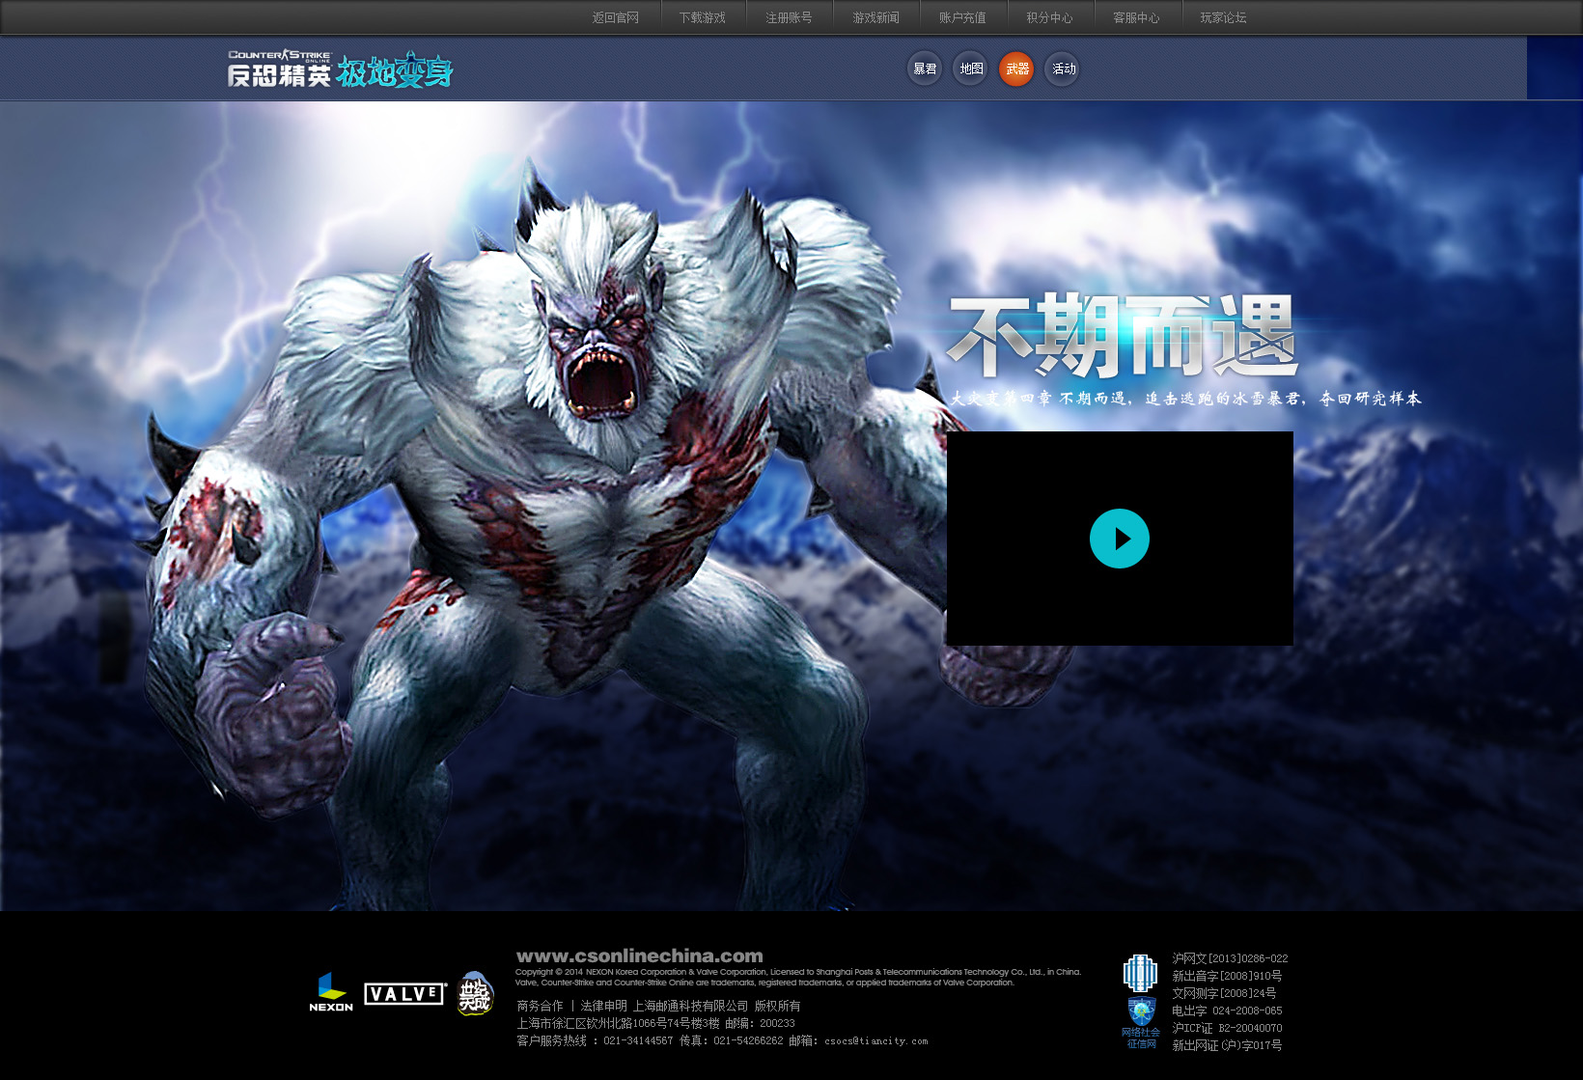
Task: Click the 文网测字[2008]24号 license text
Action: pyautogui.click(x=1224, y=993)
